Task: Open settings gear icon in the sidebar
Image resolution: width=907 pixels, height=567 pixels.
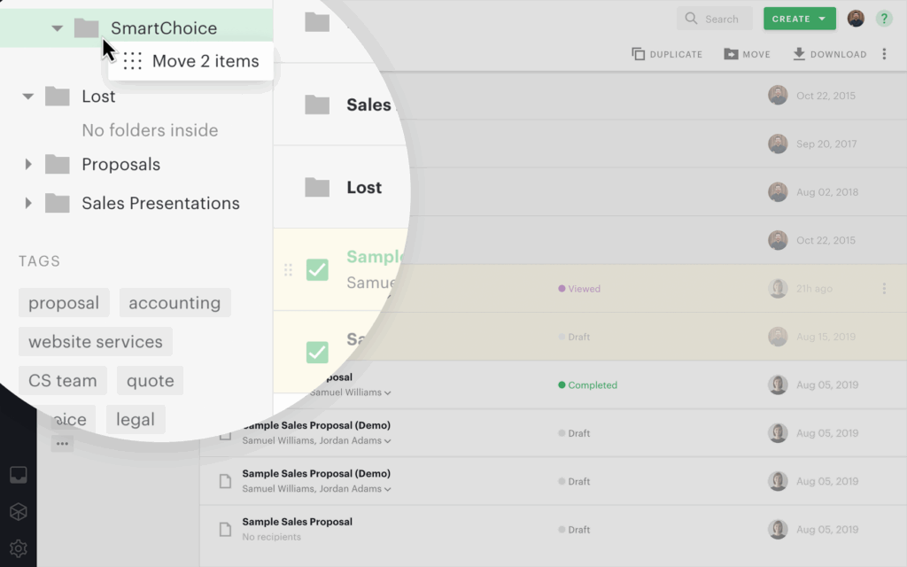Action: click(x=18, y=548)
